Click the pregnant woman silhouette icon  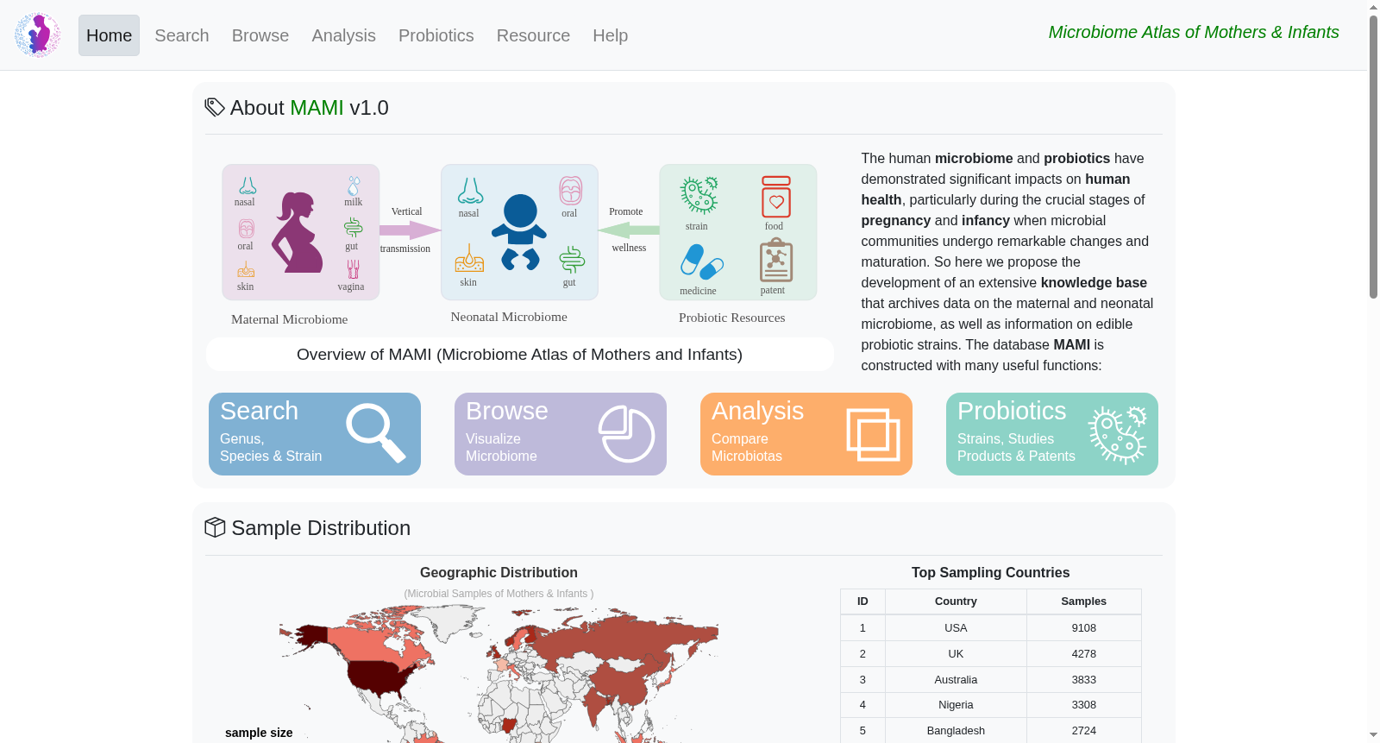[298, 232]
